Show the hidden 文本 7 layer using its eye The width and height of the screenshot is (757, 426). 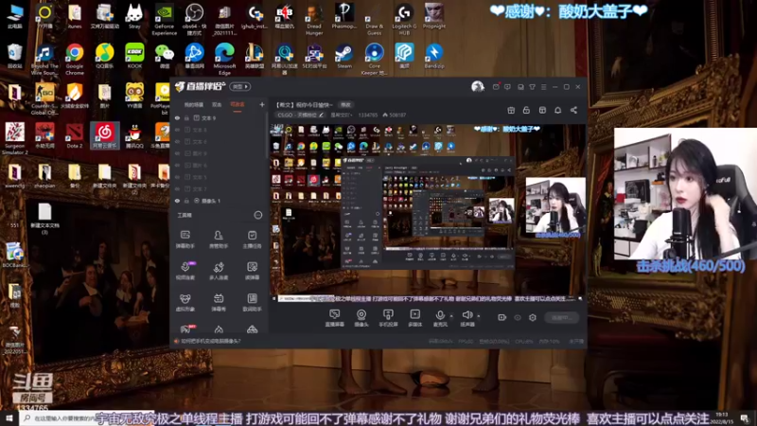pyautogui.click(x=177, y=188)
